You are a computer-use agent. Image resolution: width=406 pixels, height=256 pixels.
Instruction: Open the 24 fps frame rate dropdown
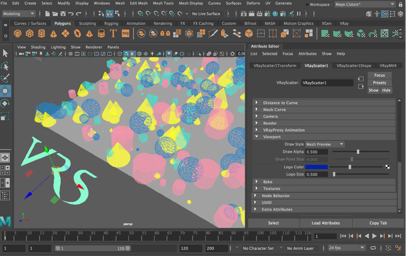[x=346, y=248]
